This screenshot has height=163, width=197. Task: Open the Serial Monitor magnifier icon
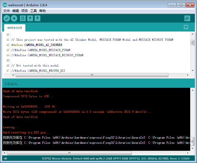[x=187, y=18]
